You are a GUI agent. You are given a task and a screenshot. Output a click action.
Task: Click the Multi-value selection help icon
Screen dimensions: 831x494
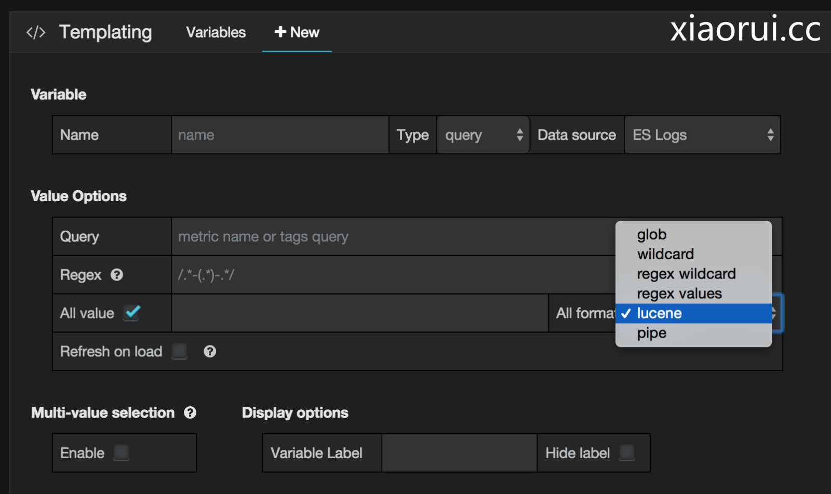[191, 412]
